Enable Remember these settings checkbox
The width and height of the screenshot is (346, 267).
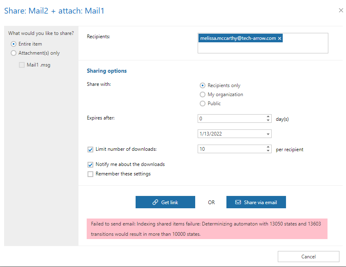coord(90,174)
